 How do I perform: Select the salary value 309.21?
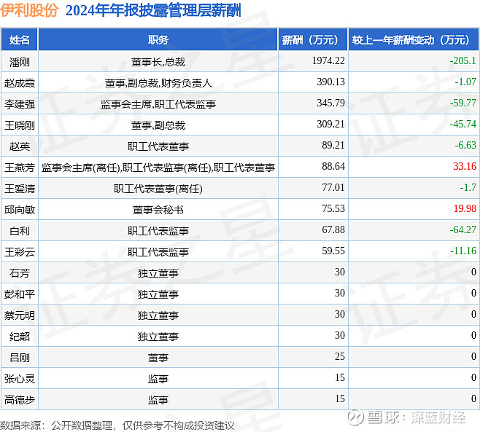[330, 124]
